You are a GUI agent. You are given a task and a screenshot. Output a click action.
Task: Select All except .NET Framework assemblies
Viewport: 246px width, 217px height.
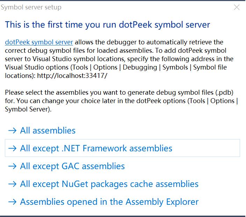tap(96, 149)
